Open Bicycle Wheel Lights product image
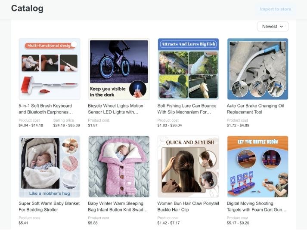307x230 pixels. (x=119, y=69)
